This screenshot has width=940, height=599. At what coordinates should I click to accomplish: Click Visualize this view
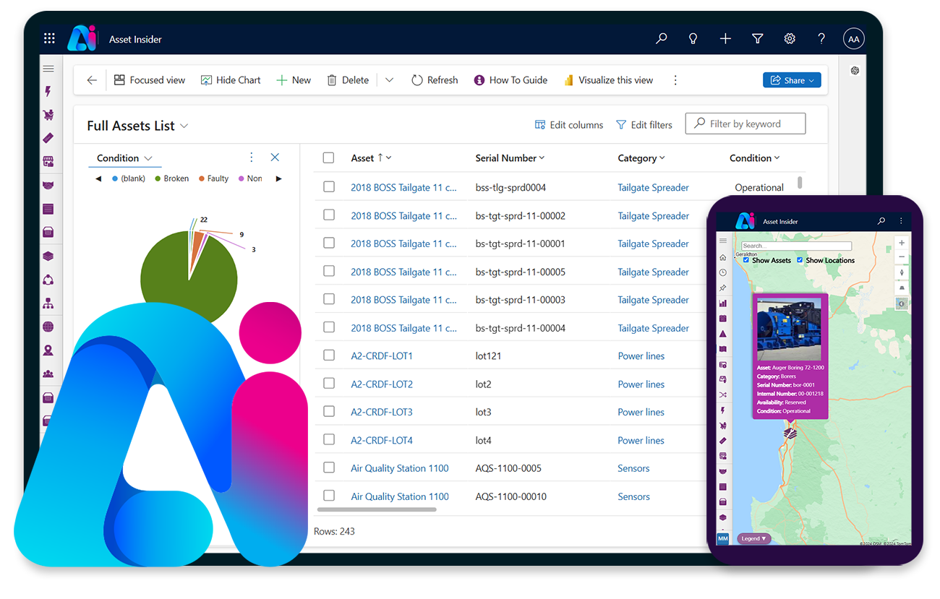coord(608,80)
